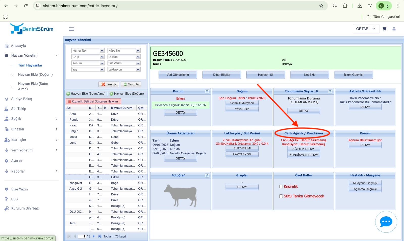Bookmark this page with the star icon
Viewport: 404px width, 241px height.
click(321, 6)
